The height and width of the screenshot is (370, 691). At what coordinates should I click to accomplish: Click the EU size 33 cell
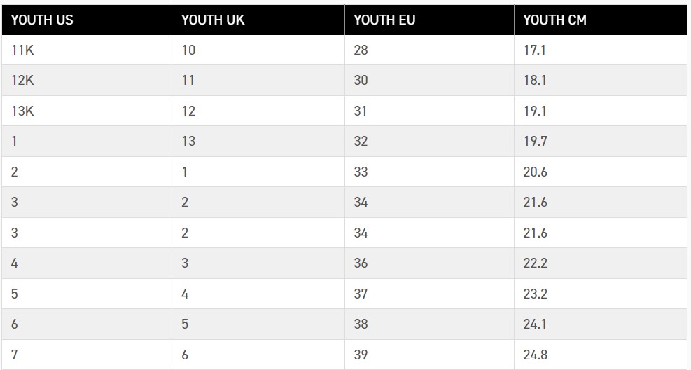[429, 172]
